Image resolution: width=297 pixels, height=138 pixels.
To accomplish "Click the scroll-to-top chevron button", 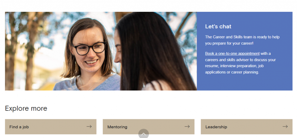I will [144, 133].
